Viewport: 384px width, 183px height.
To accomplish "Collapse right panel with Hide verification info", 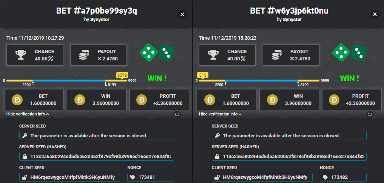I will tap(220, 114).
